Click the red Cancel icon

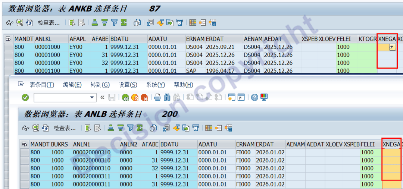pyautogui.click(x=144, y=98)
